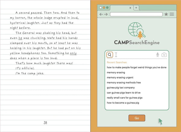Select recent search 'memory erasing urgent'
This screenshot has width=181, height=132.
(120, 78)
